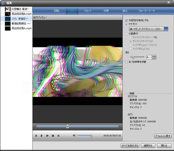174x151 pixels.
Task: Select 分割表示 radio button
Action: (x=126, y=34)
